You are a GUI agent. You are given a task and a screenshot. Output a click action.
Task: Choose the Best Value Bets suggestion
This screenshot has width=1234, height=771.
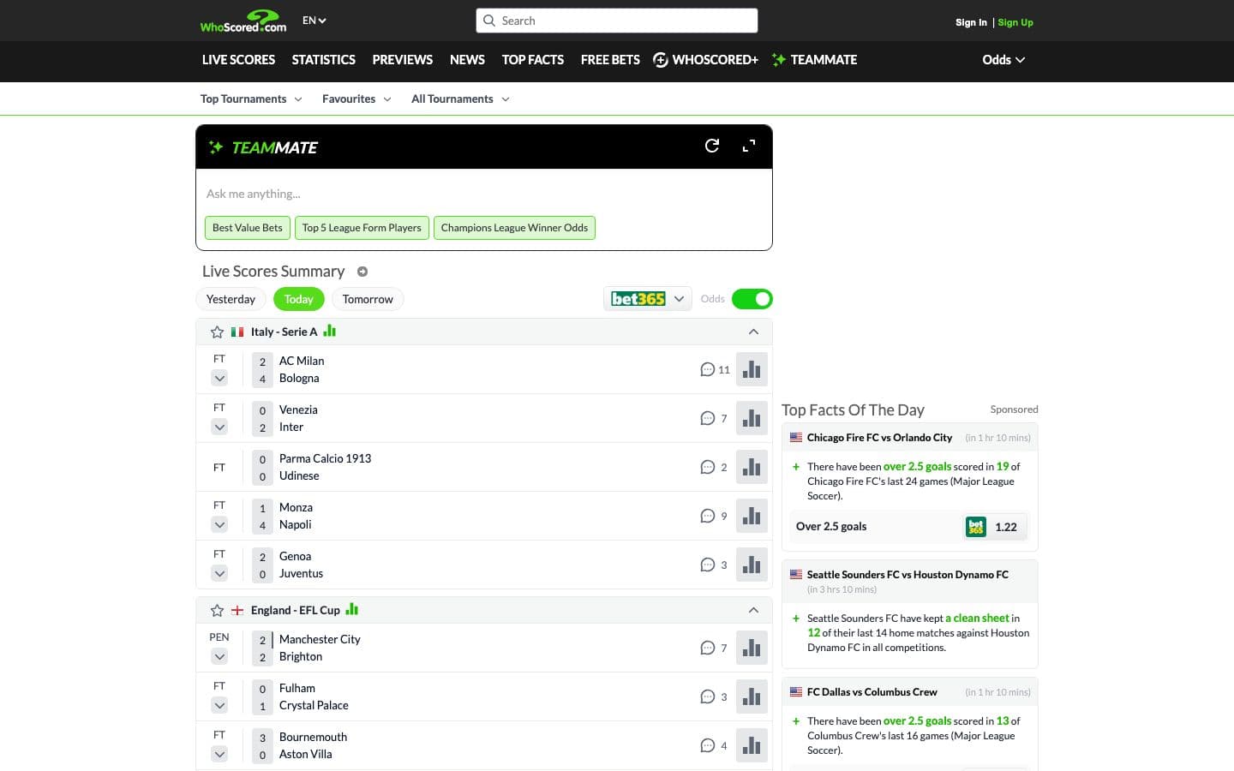click(x=247, y=228)
